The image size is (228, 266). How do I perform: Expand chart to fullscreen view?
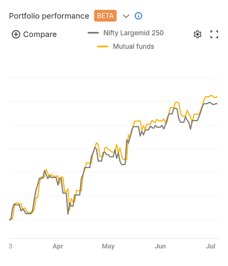click(x=214, y=35)
